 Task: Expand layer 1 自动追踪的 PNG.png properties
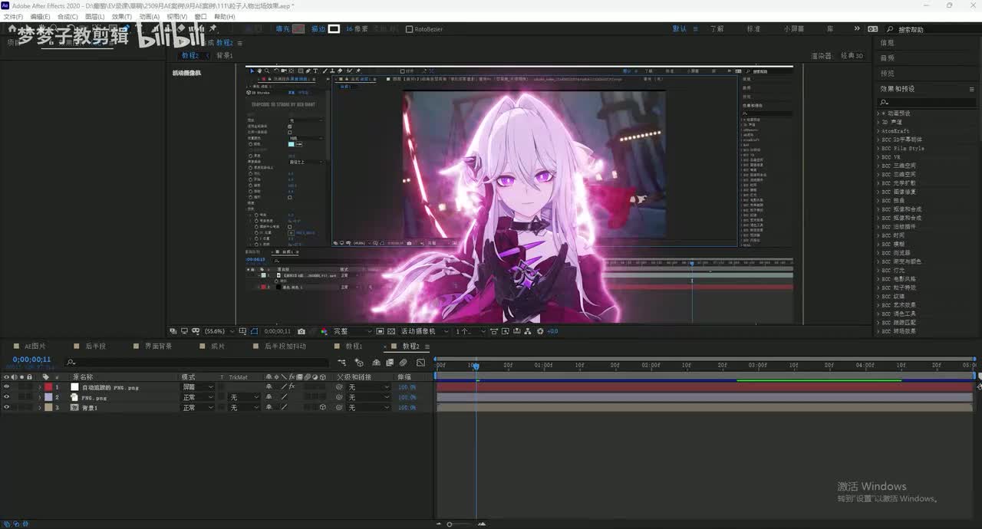point(39,387)
